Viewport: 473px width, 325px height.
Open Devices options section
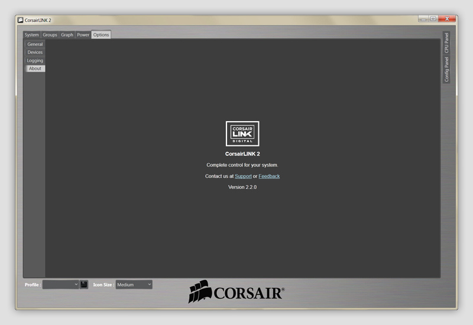click(35, 52)
